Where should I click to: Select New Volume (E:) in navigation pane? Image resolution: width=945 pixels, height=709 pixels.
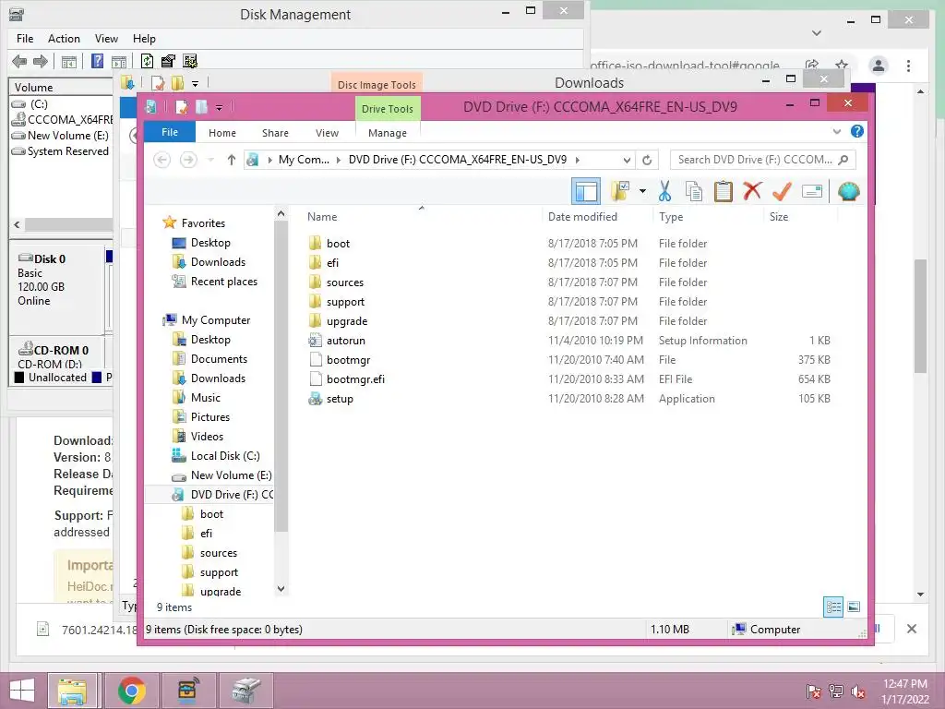pyautogui.click(x=231, y=475)
